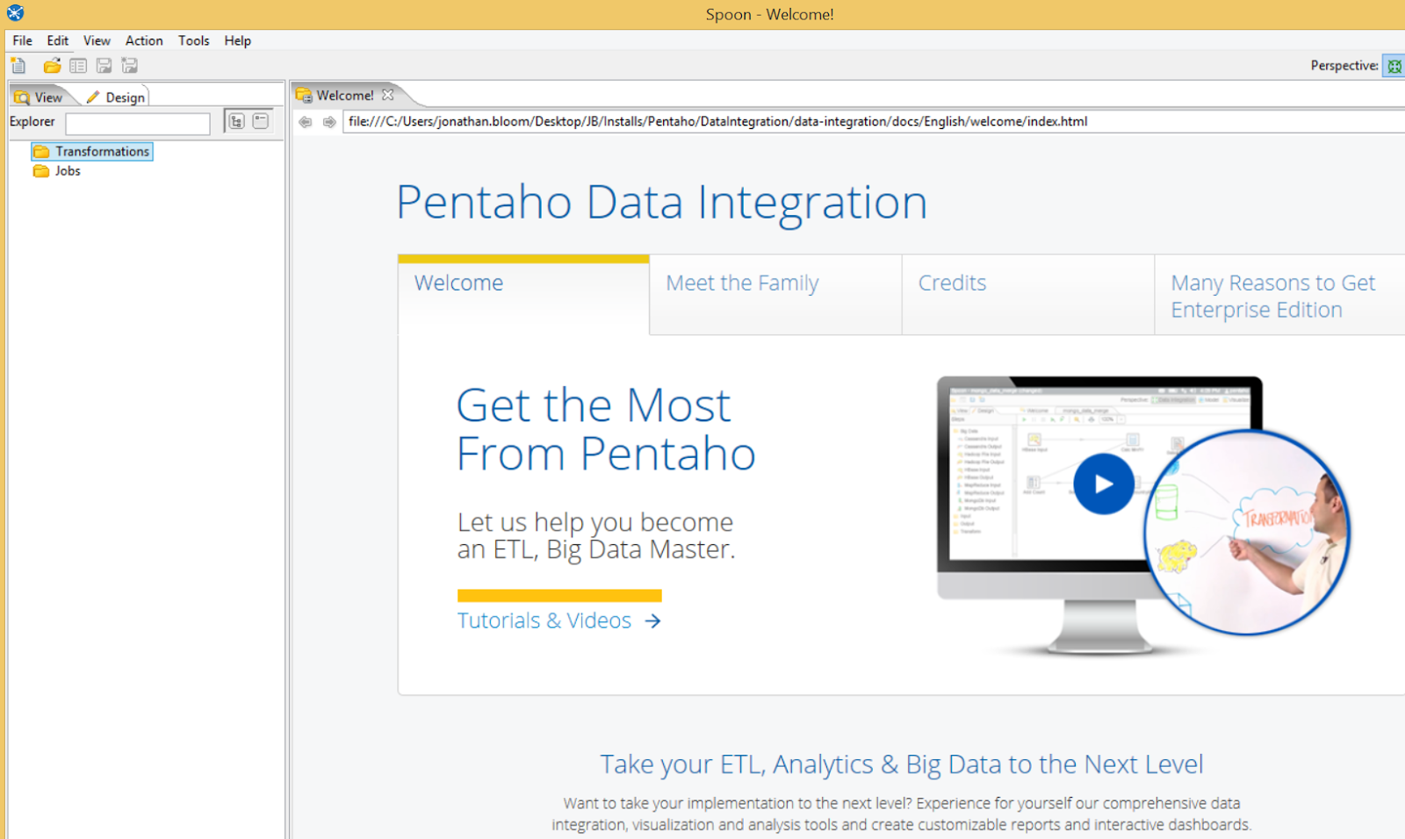1405x839 pixels.
Task: Go back in the Welcome browser
Action: 306,122
